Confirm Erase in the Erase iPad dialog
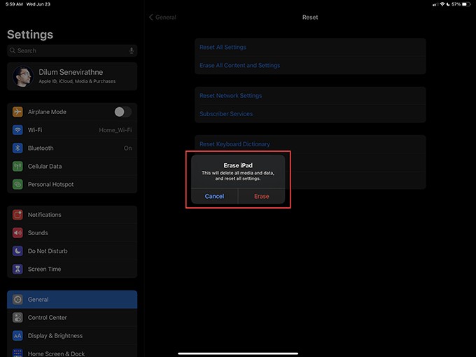 [262, 196]
